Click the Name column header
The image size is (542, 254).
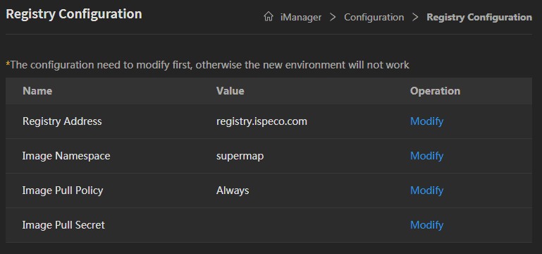pyautogui.click(x=37, y=91)
